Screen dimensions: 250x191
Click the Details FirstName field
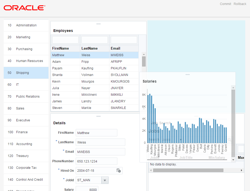97,133
